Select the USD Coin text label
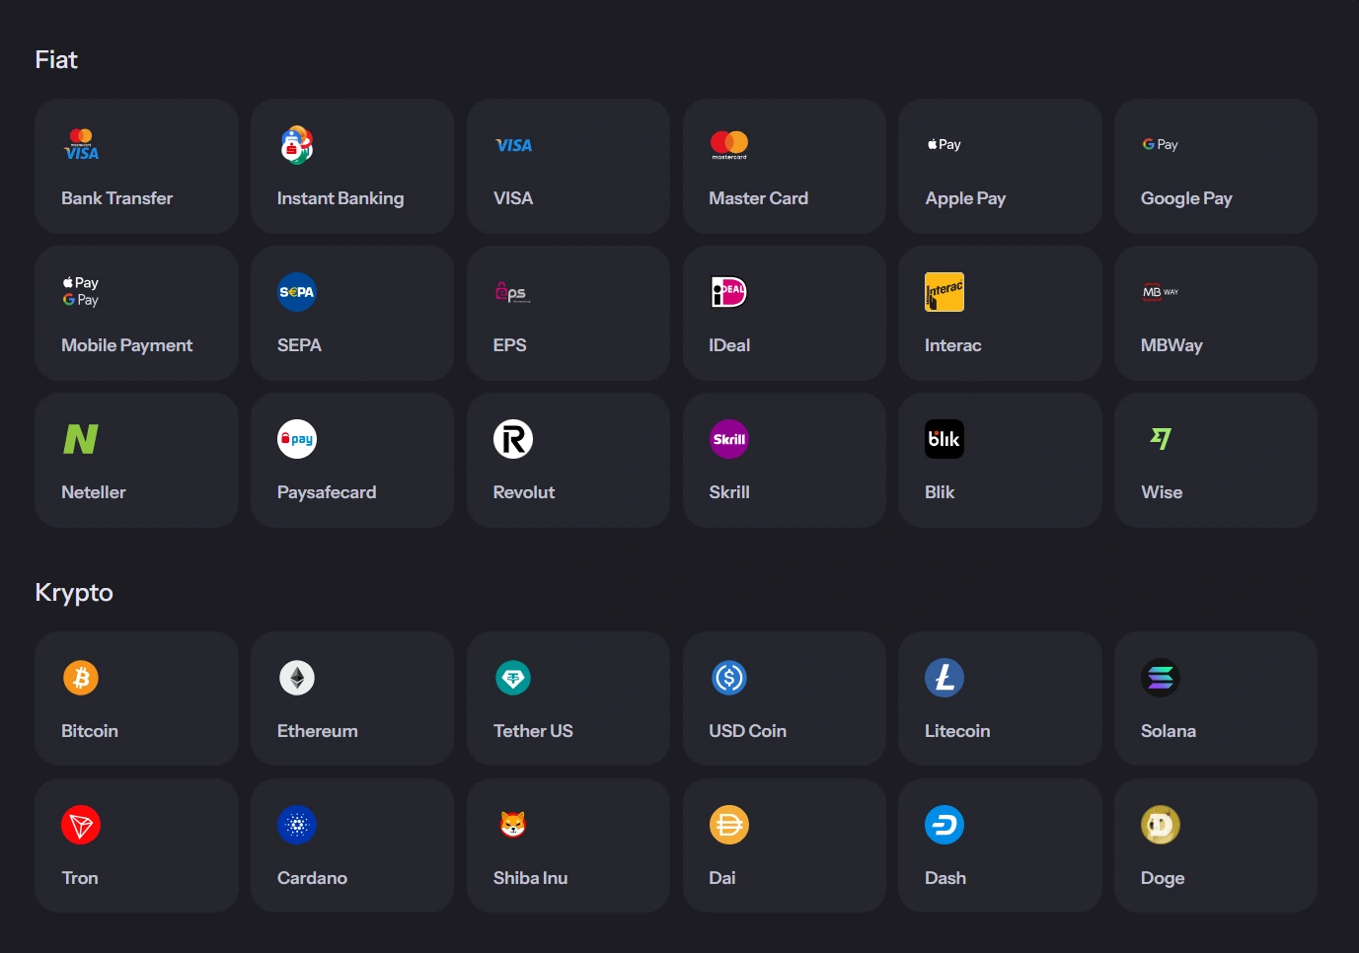The width and height of the screenshot is (1359, 953). pos(747,731)
